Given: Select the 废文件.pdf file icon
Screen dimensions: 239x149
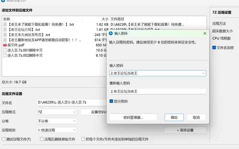Looking at the screenshot, I should point(5,45).
